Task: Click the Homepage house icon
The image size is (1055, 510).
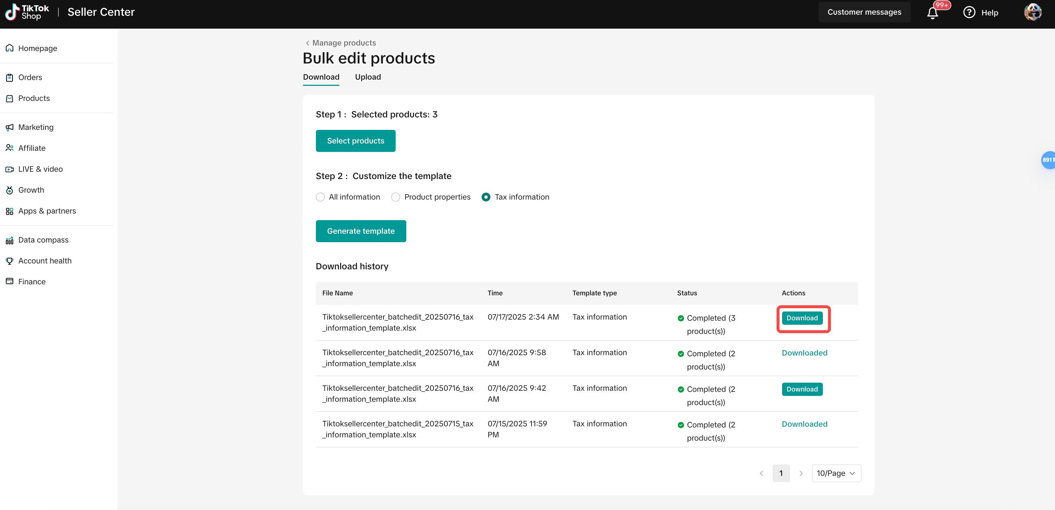Action: tap(10, 48)
